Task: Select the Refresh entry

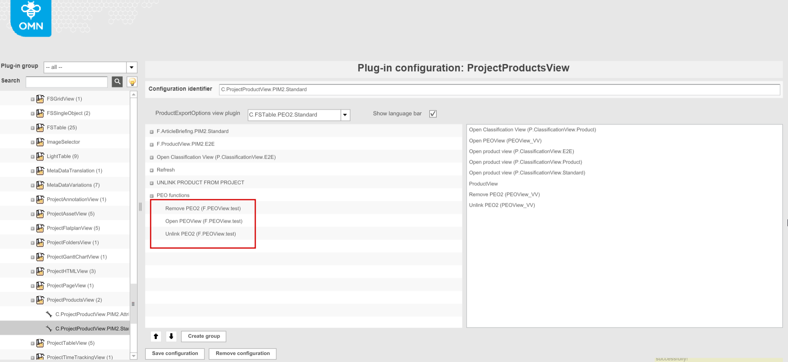Action: click(x=165, y=170)
